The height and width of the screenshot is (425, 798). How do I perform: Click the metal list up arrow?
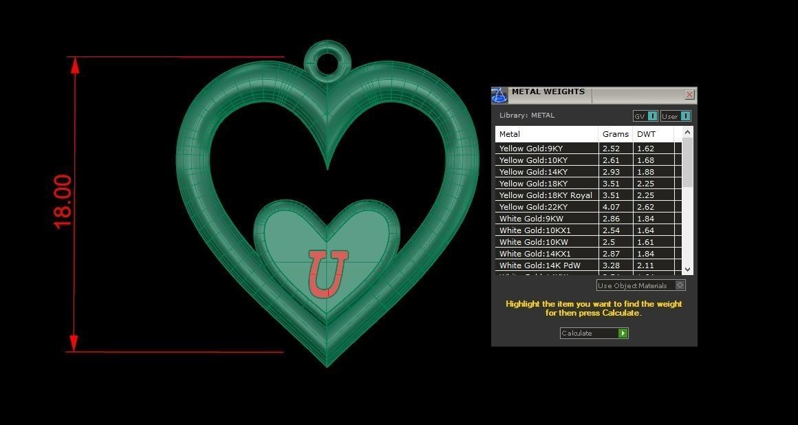(687, 132)
